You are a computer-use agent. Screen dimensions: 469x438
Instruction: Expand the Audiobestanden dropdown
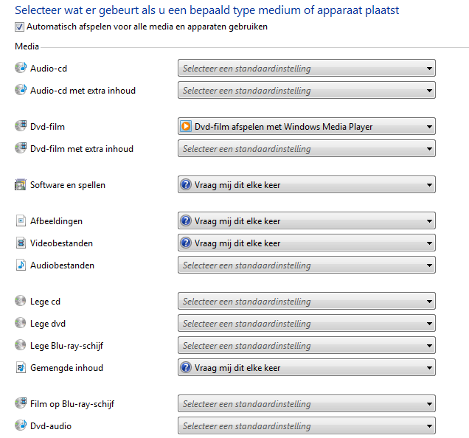(307, 265)
